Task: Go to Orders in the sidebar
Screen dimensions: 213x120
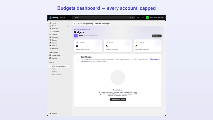Action: click(54, 26)
